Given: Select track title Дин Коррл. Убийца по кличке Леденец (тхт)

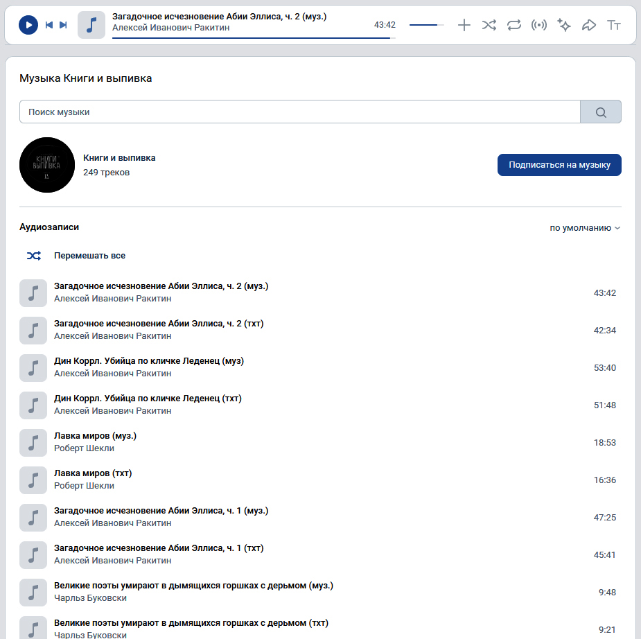Looking at the screenshot, I should pyautogui.click(x=148, y=399).
